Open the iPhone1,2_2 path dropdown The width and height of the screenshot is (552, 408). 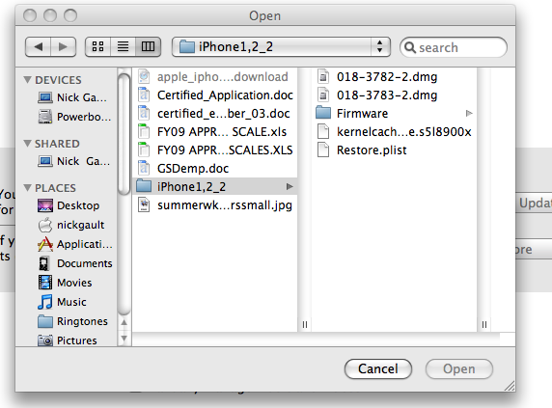281,46
